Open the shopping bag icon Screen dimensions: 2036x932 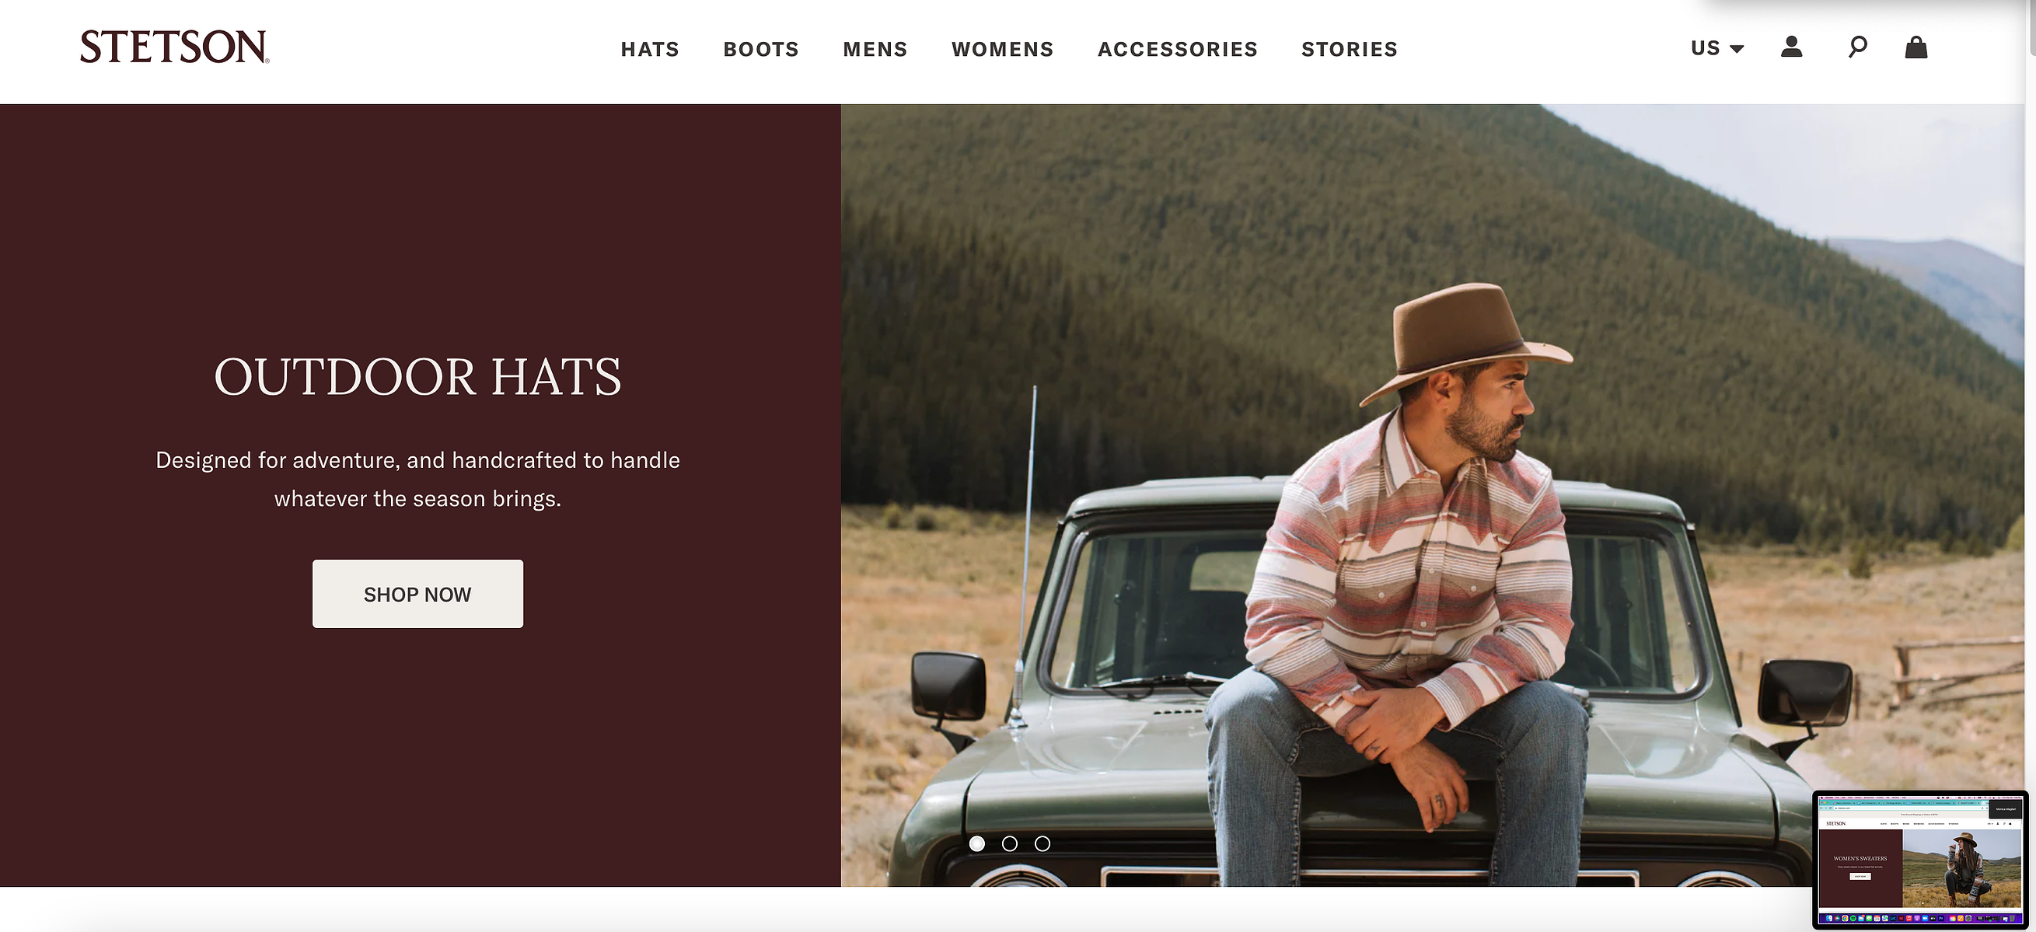pos(1916,47)
